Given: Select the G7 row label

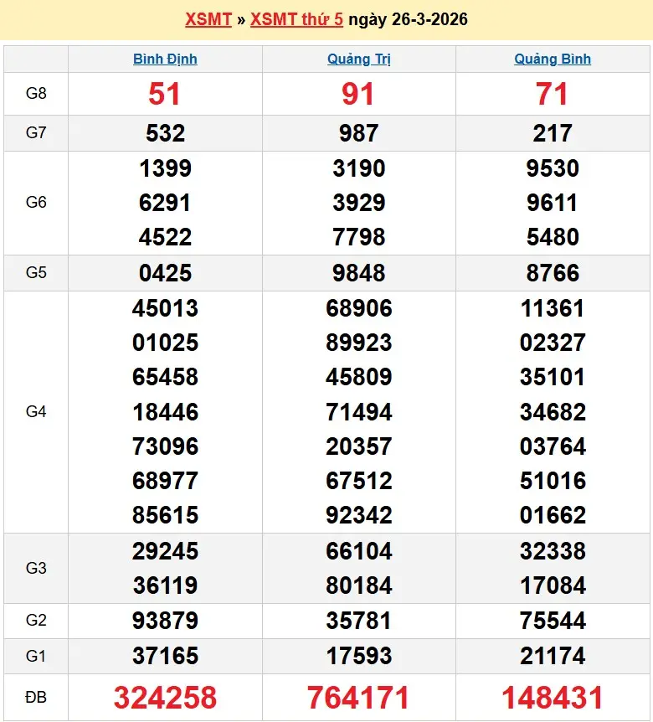Looking at the screenshot, I should tap(36, 132).
